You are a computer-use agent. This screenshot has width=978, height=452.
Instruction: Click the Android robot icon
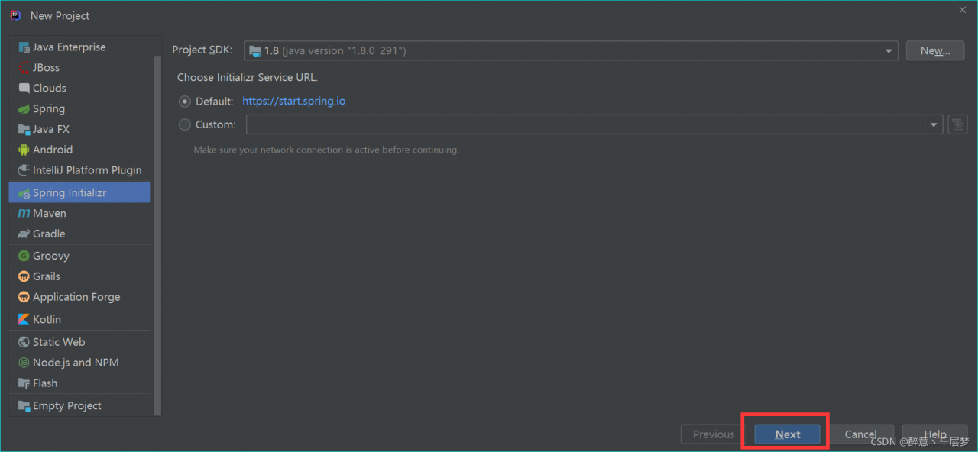[24, 150]
